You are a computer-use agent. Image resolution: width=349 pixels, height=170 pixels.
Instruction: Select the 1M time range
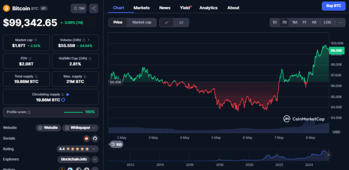click(294, 23)
